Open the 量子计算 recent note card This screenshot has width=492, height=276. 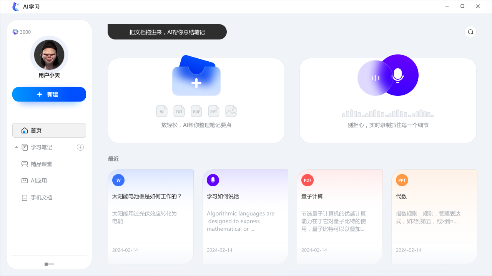point(340,216)
